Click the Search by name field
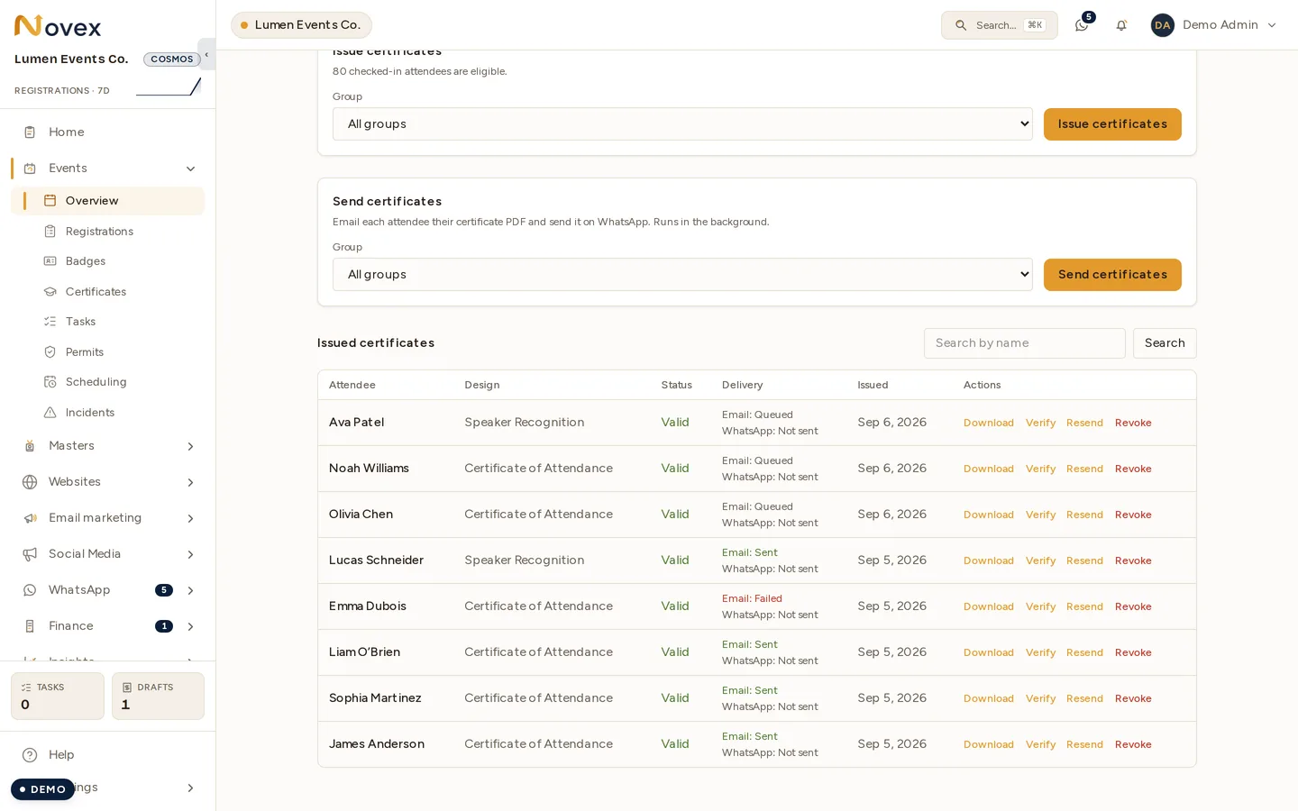Image resolution: width=1298 pixels, height=811 pixels. [1025, 343]
